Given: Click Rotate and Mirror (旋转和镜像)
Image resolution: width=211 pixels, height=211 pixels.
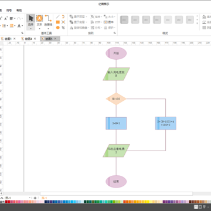Looking at the screenshot, I should pyautogui.click(x=79, y=28).
